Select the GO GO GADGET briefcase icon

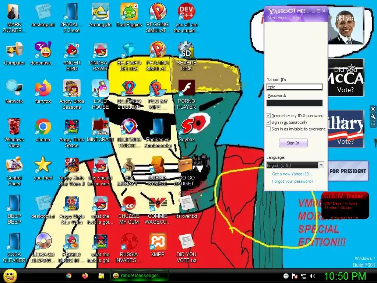[187, 171]
